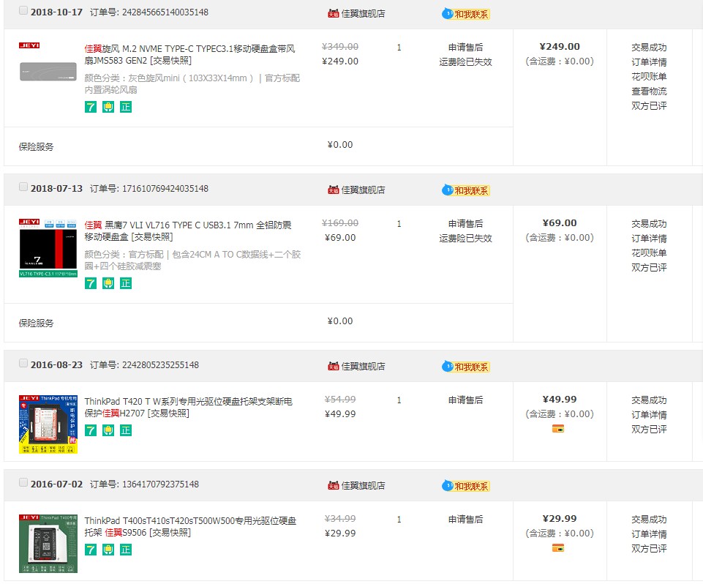This screenshot has height=584, width=703.
Task: Tick the checkbox for order dated 2016-07-02
Action: (23, 482)
